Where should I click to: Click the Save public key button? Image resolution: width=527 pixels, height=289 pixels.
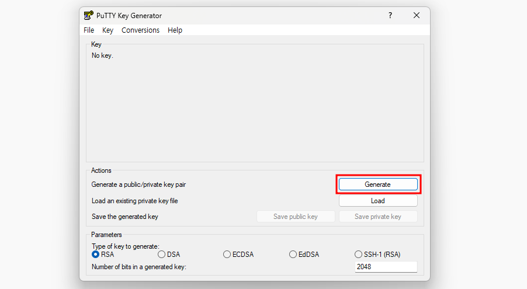pos(296,217)
